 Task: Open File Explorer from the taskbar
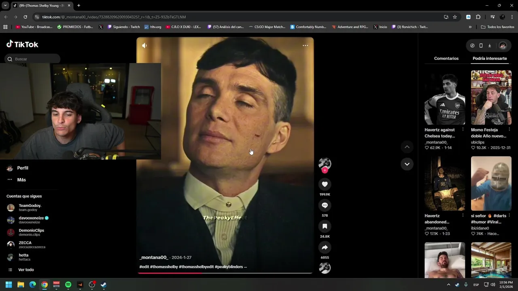[21, 285]
